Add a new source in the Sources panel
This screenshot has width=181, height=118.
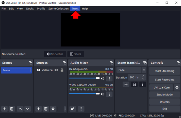(x=39, y=109)
